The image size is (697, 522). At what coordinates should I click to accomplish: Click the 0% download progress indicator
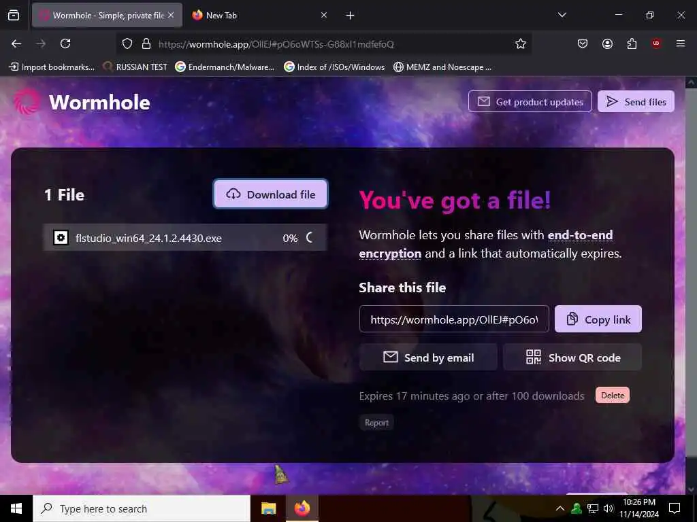tap(290, 238)
